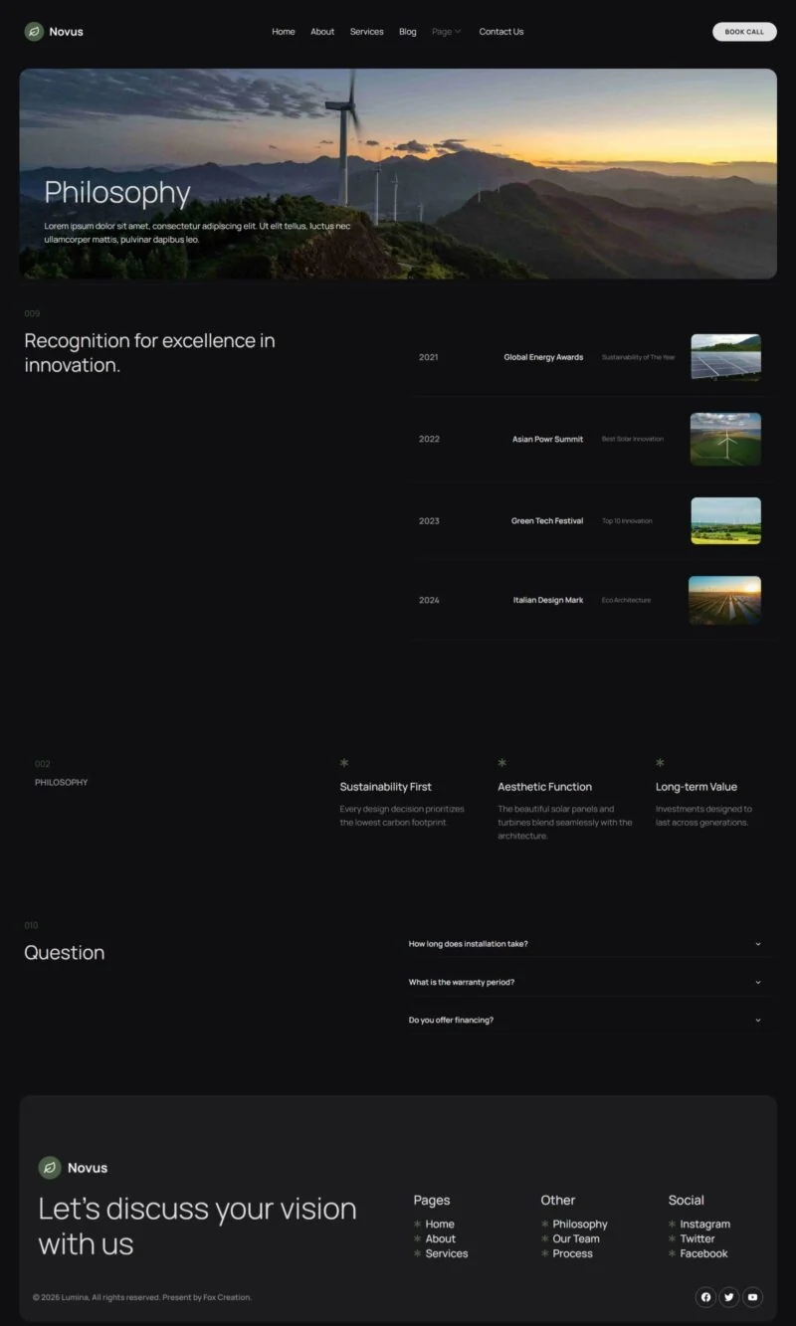This screenshot has width=796, height=1326.
Task: Open the Our Team footer link
Action: [x=576, y=1238]
